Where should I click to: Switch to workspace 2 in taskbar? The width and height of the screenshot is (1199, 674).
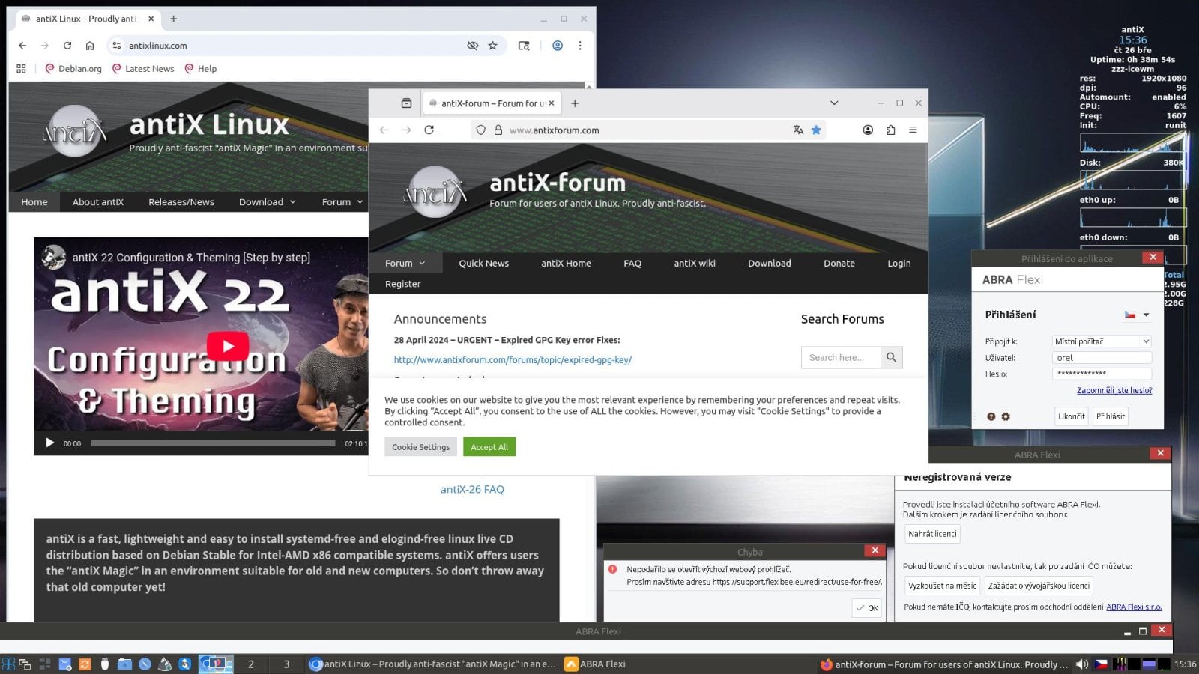click(x=251, y=664)
